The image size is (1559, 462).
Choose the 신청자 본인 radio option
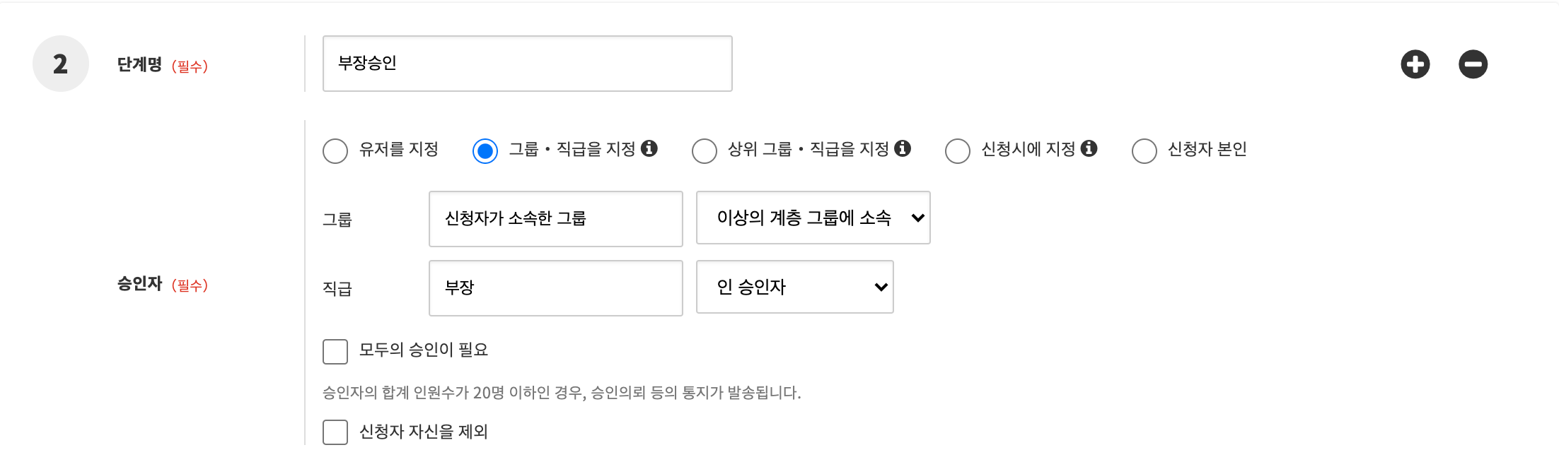point(1144,150)
